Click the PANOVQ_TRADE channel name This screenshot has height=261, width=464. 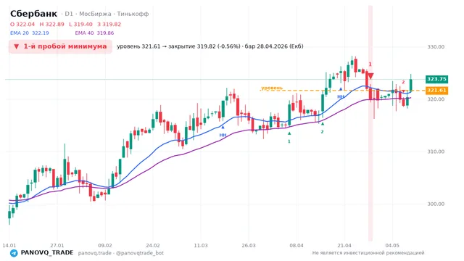(x=47, y=253)
